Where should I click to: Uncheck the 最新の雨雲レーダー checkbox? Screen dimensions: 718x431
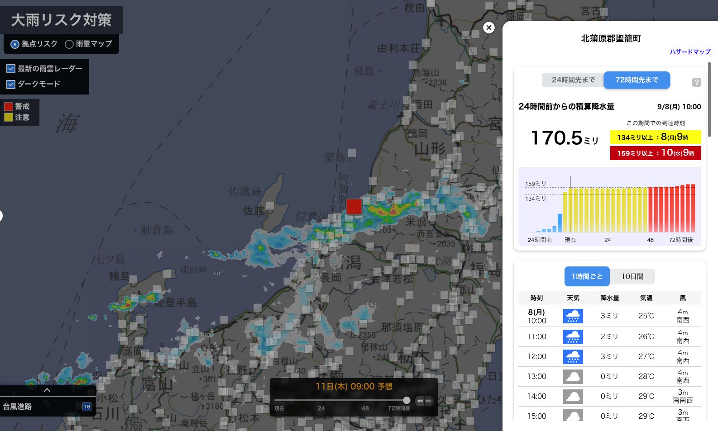click(x=11, y=69)
